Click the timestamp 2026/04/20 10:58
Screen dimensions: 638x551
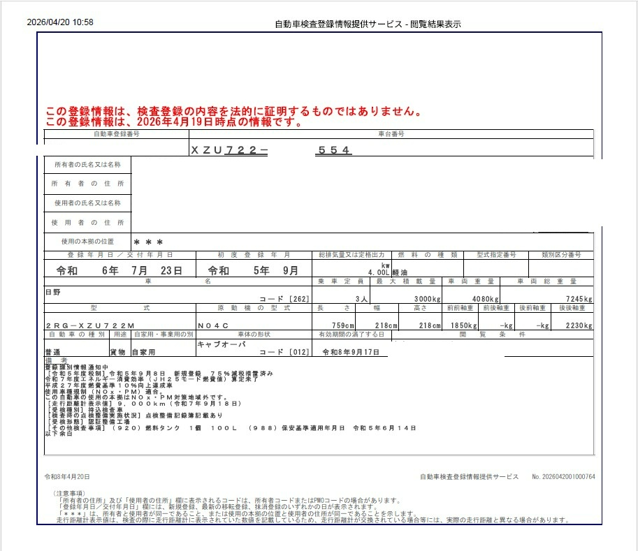coord(60,22)
